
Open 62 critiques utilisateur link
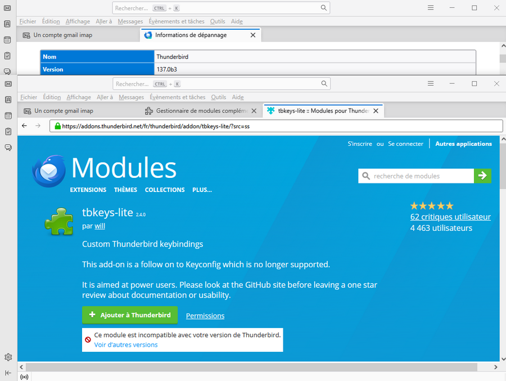pyautogui.click(x=450, y=217)
